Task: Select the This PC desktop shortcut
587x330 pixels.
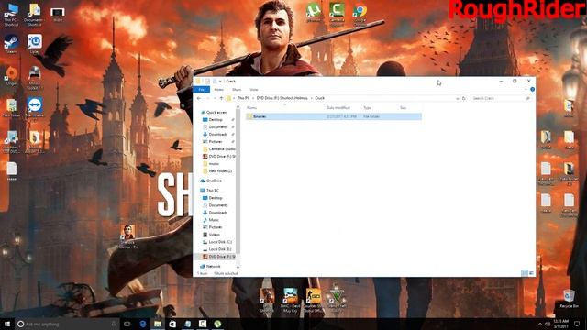Action: click(x=11, y=15)
